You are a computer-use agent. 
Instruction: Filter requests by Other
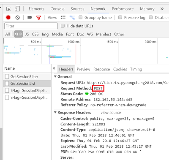119,34
